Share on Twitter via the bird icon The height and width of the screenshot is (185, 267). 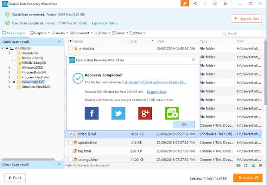pyautogui.click(x=118, y=113)
